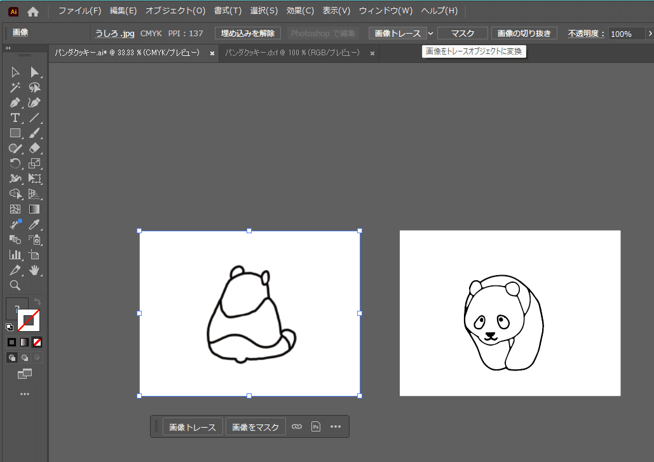
Task: Click the Photoshop edit icon in taskbar
Action: point(316,426)
